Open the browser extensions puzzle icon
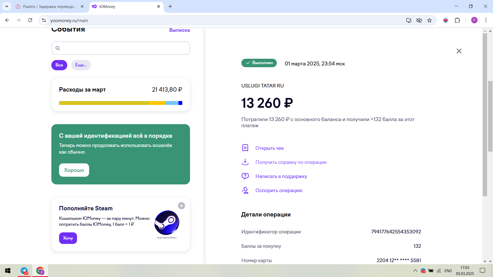Screen dimensions: 493x277 tap(457, 20)
